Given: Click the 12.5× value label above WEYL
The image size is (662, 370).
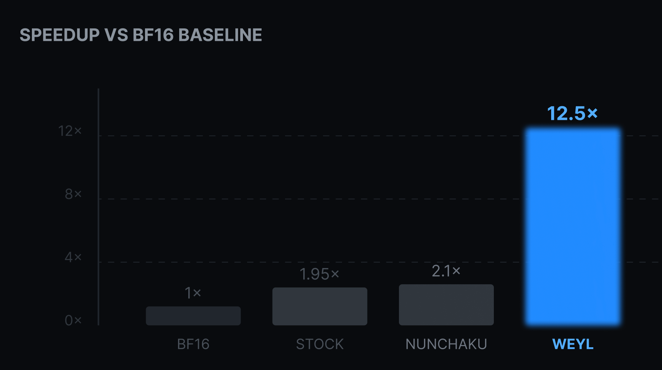Looking at the screenshot, I should 572,113.
